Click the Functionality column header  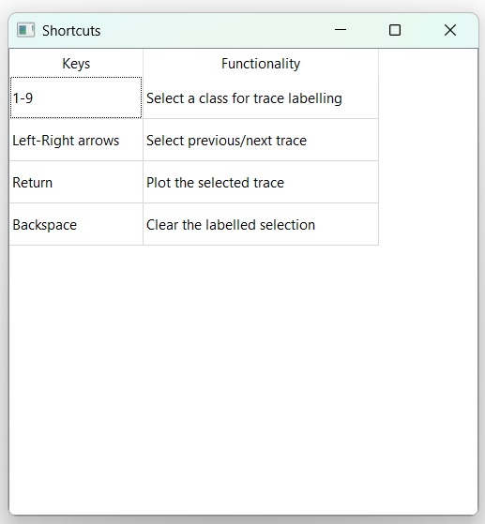(x=261, y=63)
